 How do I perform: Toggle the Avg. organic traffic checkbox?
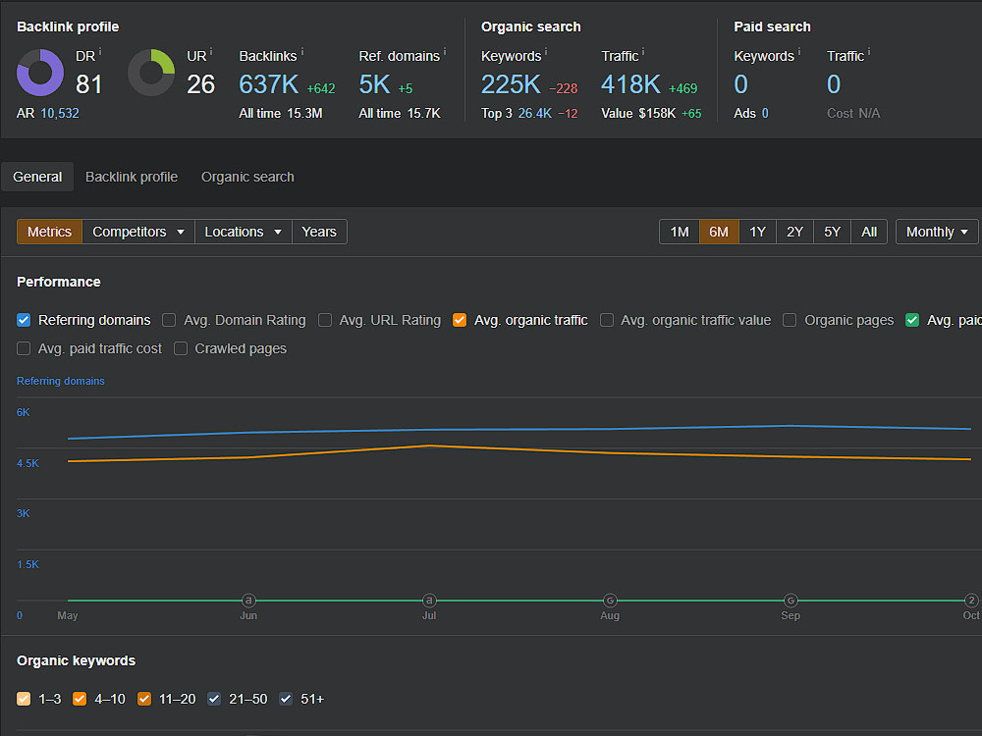point(459,320)
